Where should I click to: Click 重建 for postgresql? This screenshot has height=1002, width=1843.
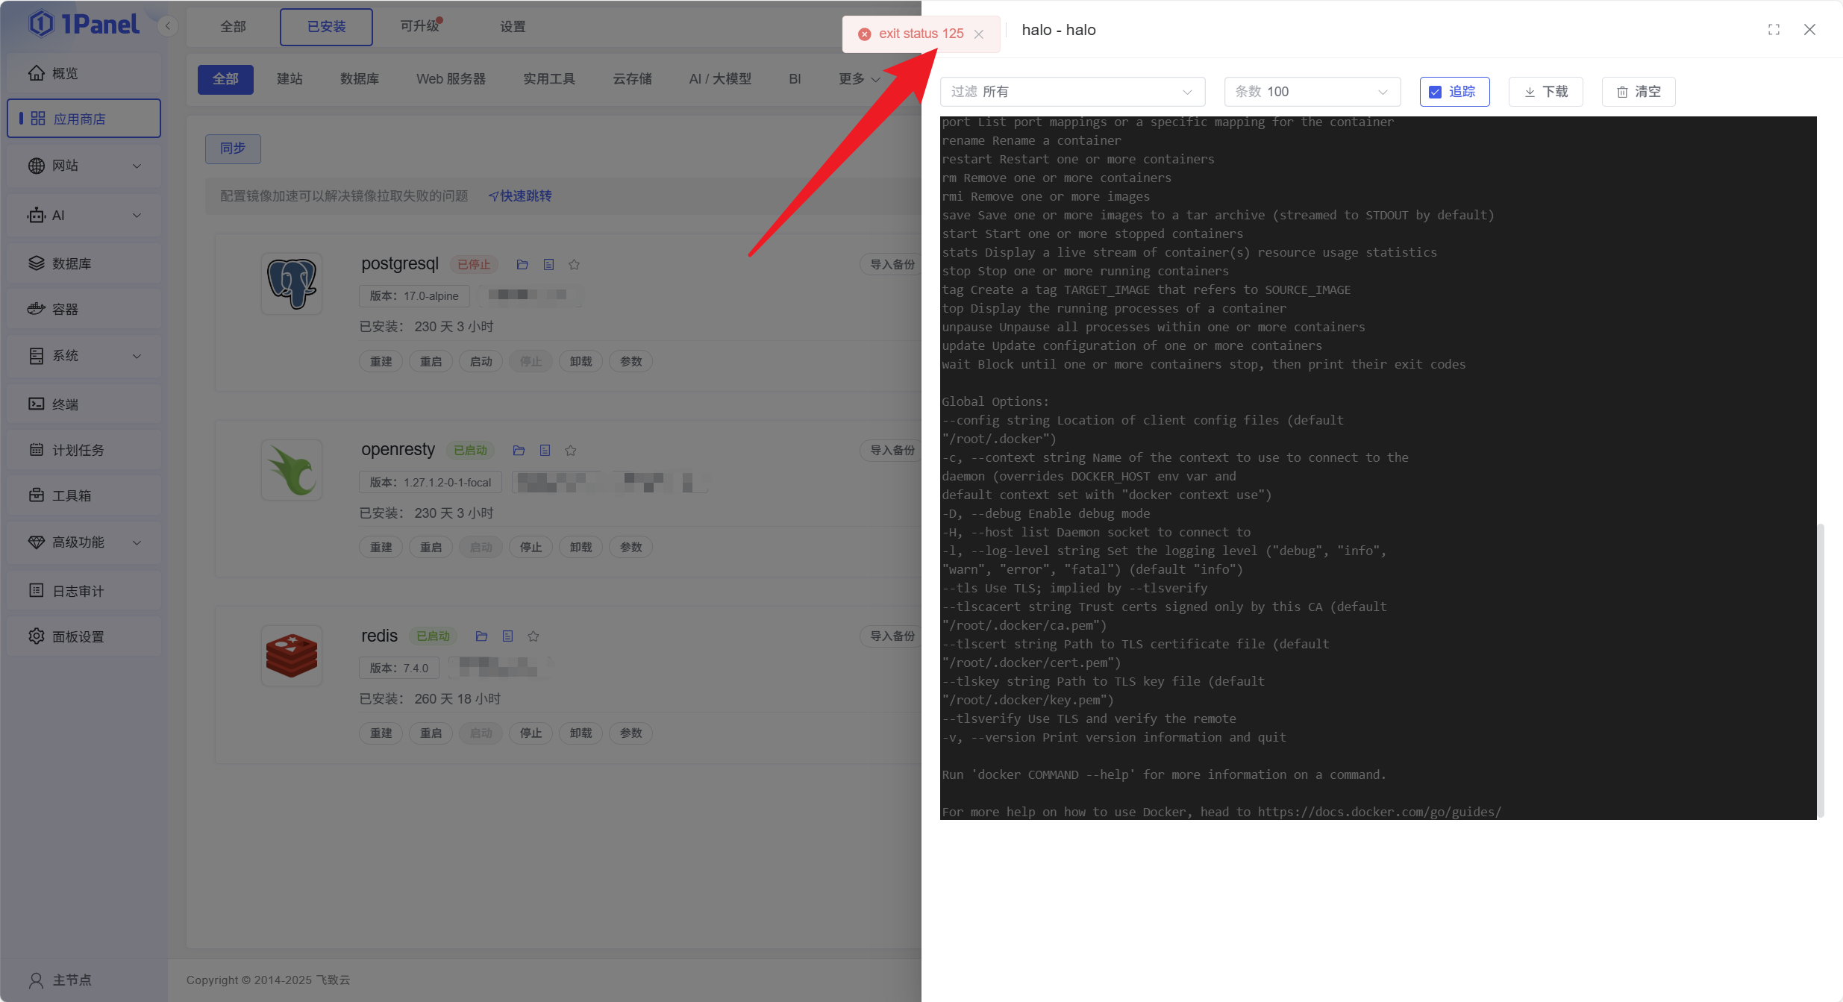click(381, 362)
